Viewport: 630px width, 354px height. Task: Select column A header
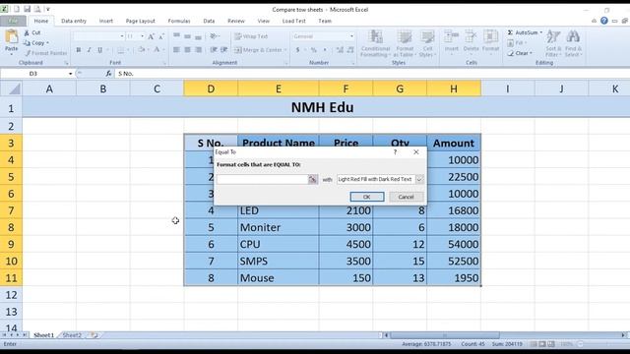(x=49, y=88)
